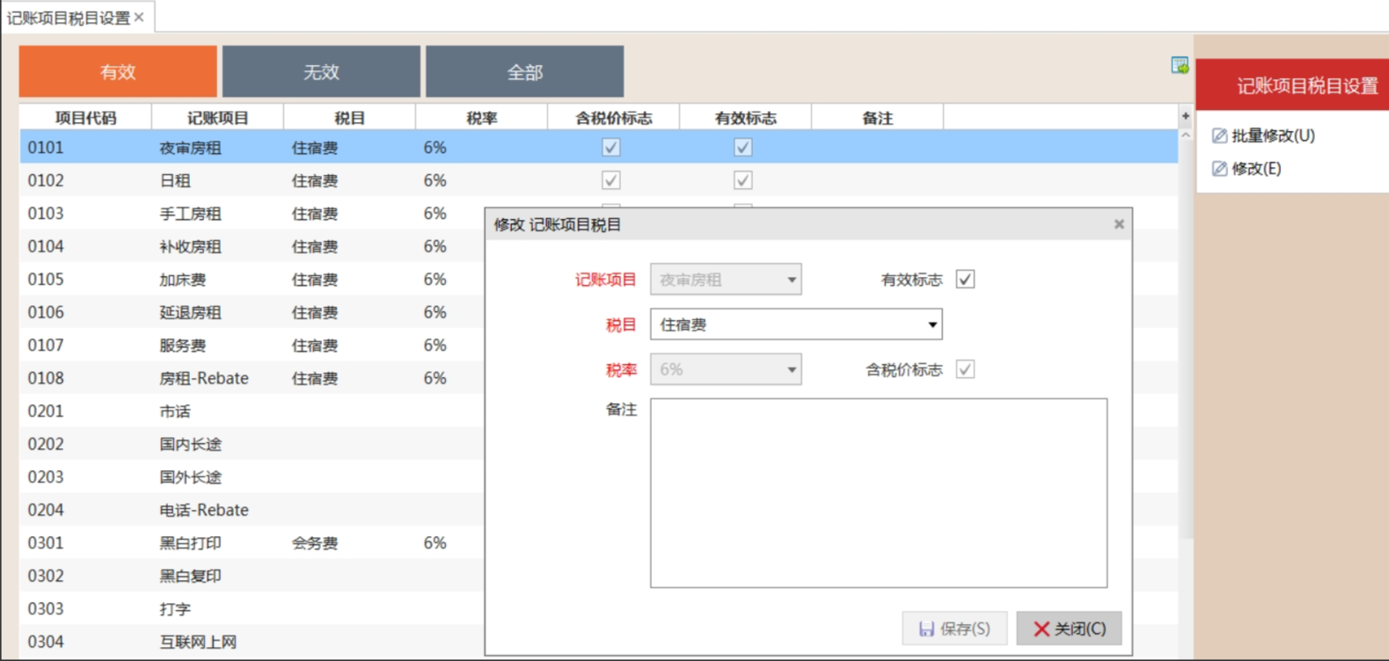Click the scrollbar up arrow of the table

[1185, 135]
